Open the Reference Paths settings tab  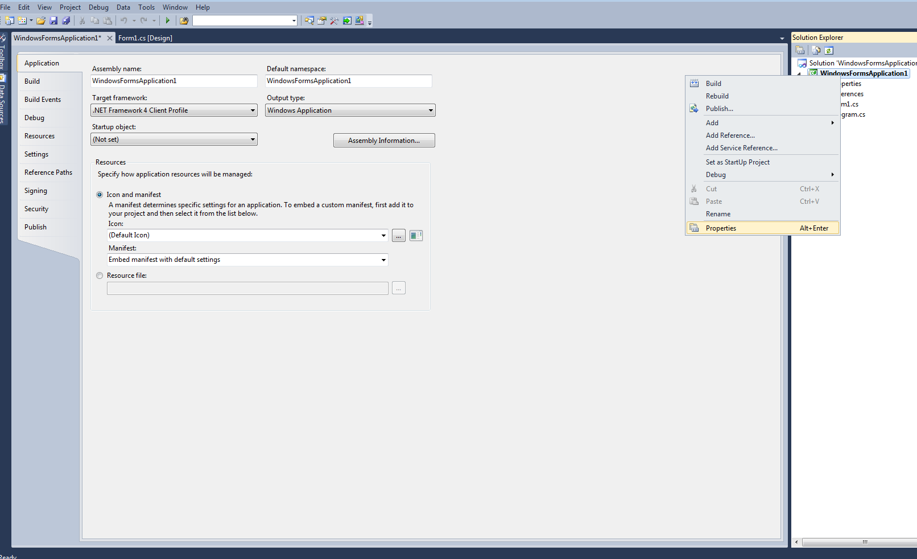point(48,172)
